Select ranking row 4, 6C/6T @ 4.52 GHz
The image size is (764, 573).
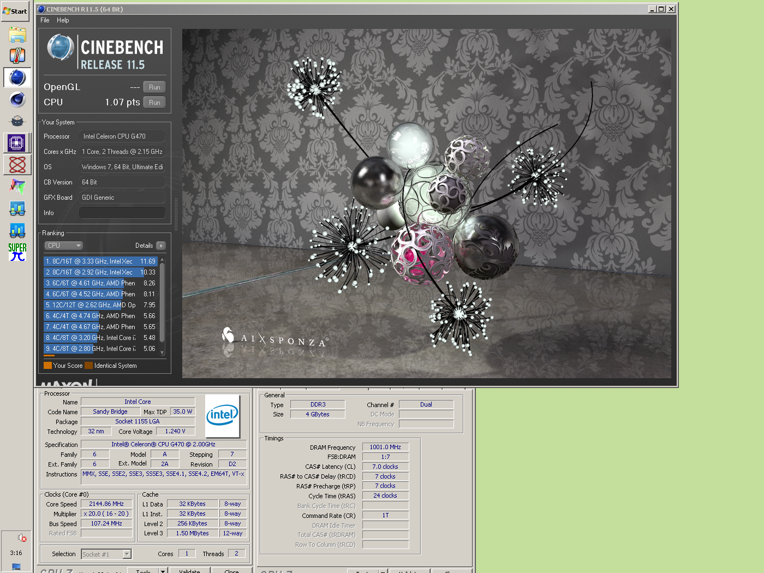coord(101,294)
